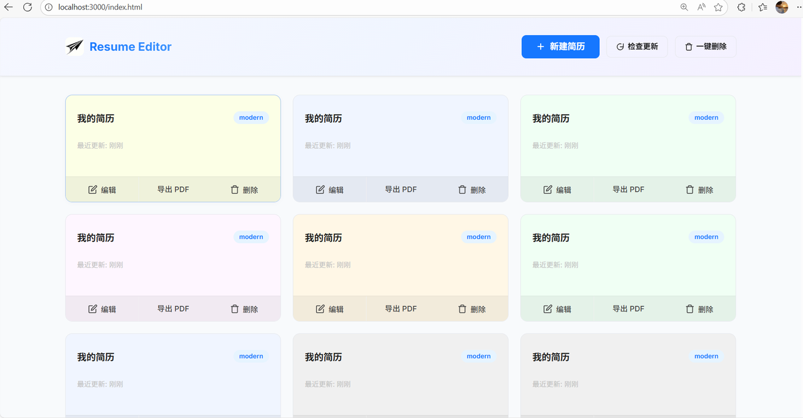Select the 我的简历 title on pink card
The image size is (803, 418).
coord(96,238)
